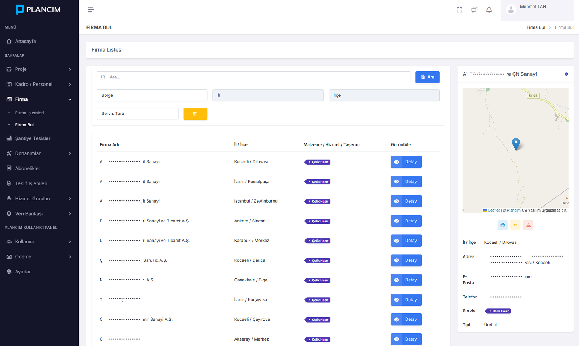The width and height of the screenshot is (579, 346).
Task: Open the İl dropdown
Action: (x=268, y=95)
